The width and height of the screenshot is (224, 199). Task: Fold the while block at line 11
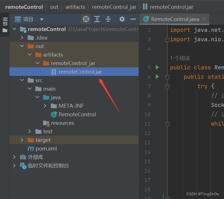pyautogui.click(x=167, y=124)
